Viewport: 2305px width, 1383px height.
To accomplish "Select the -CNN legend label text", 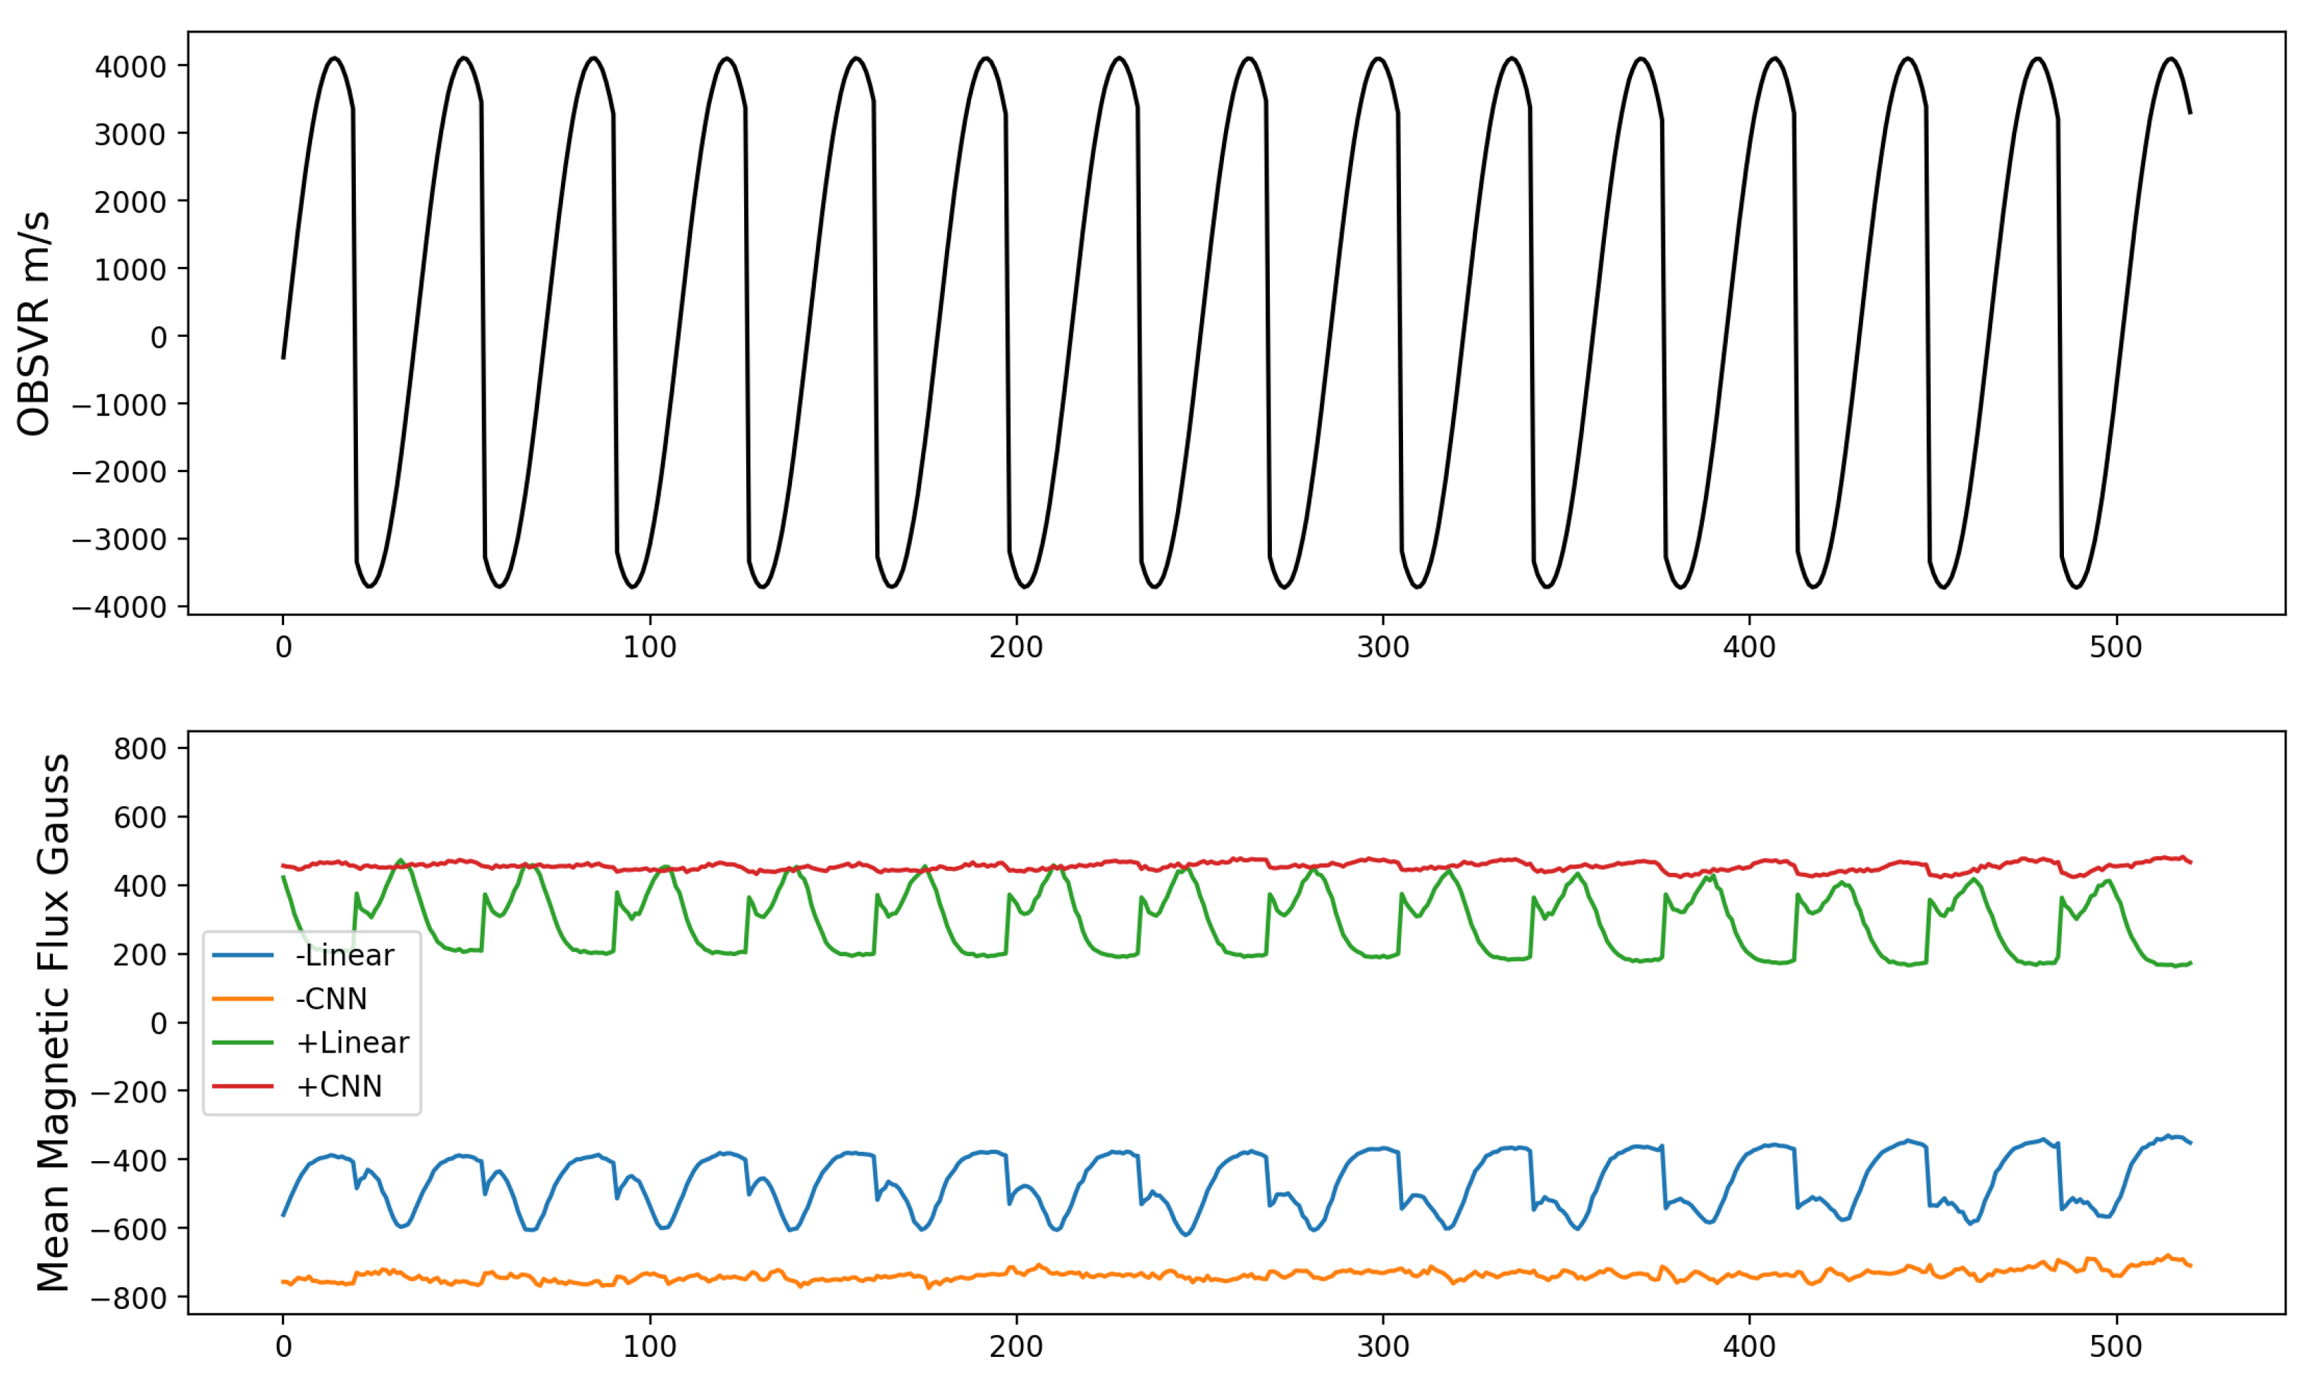I will tap(331, 999).
